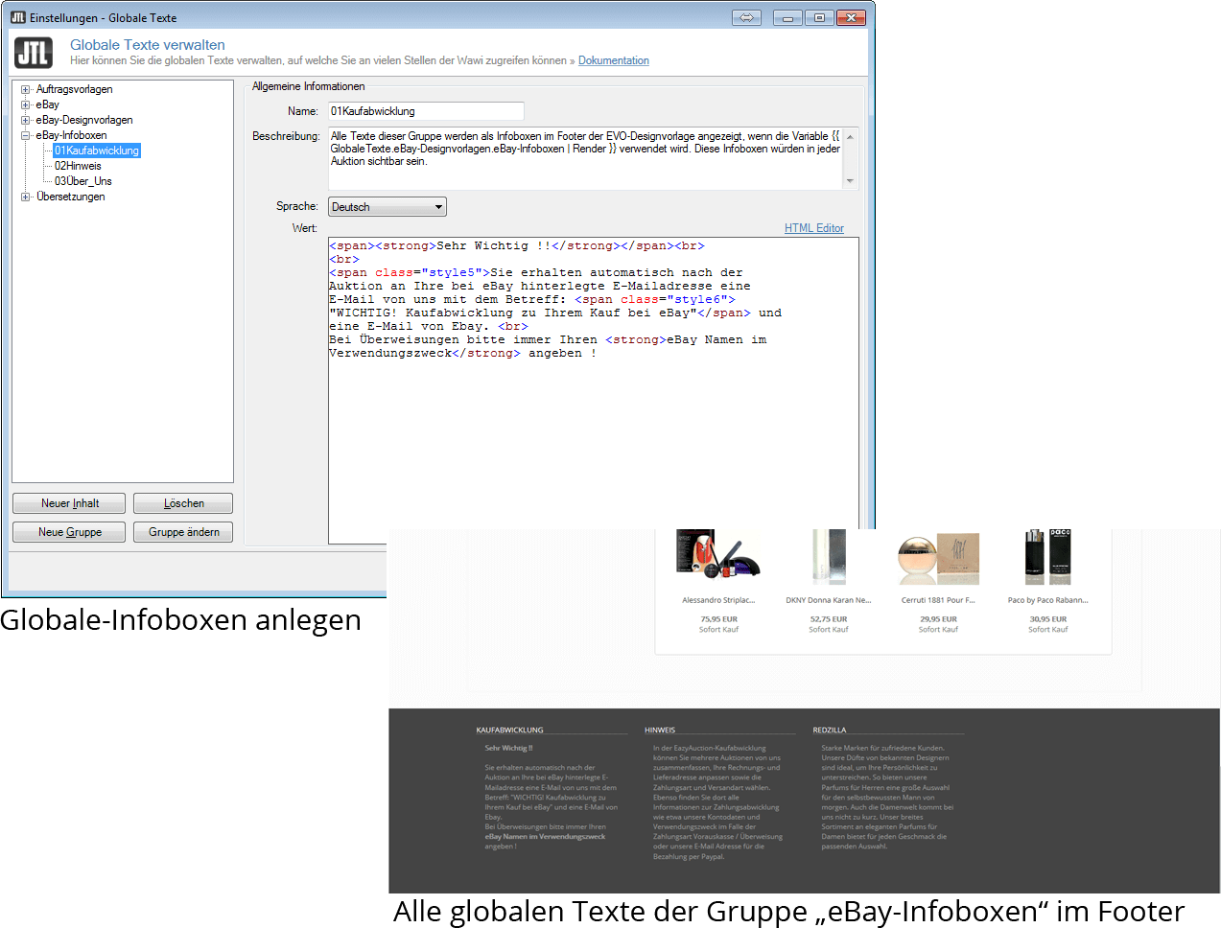Viewport: 1221px width, 928px height.
Task: Select the 03Über_Uns tree item
Action: point(83,181)
